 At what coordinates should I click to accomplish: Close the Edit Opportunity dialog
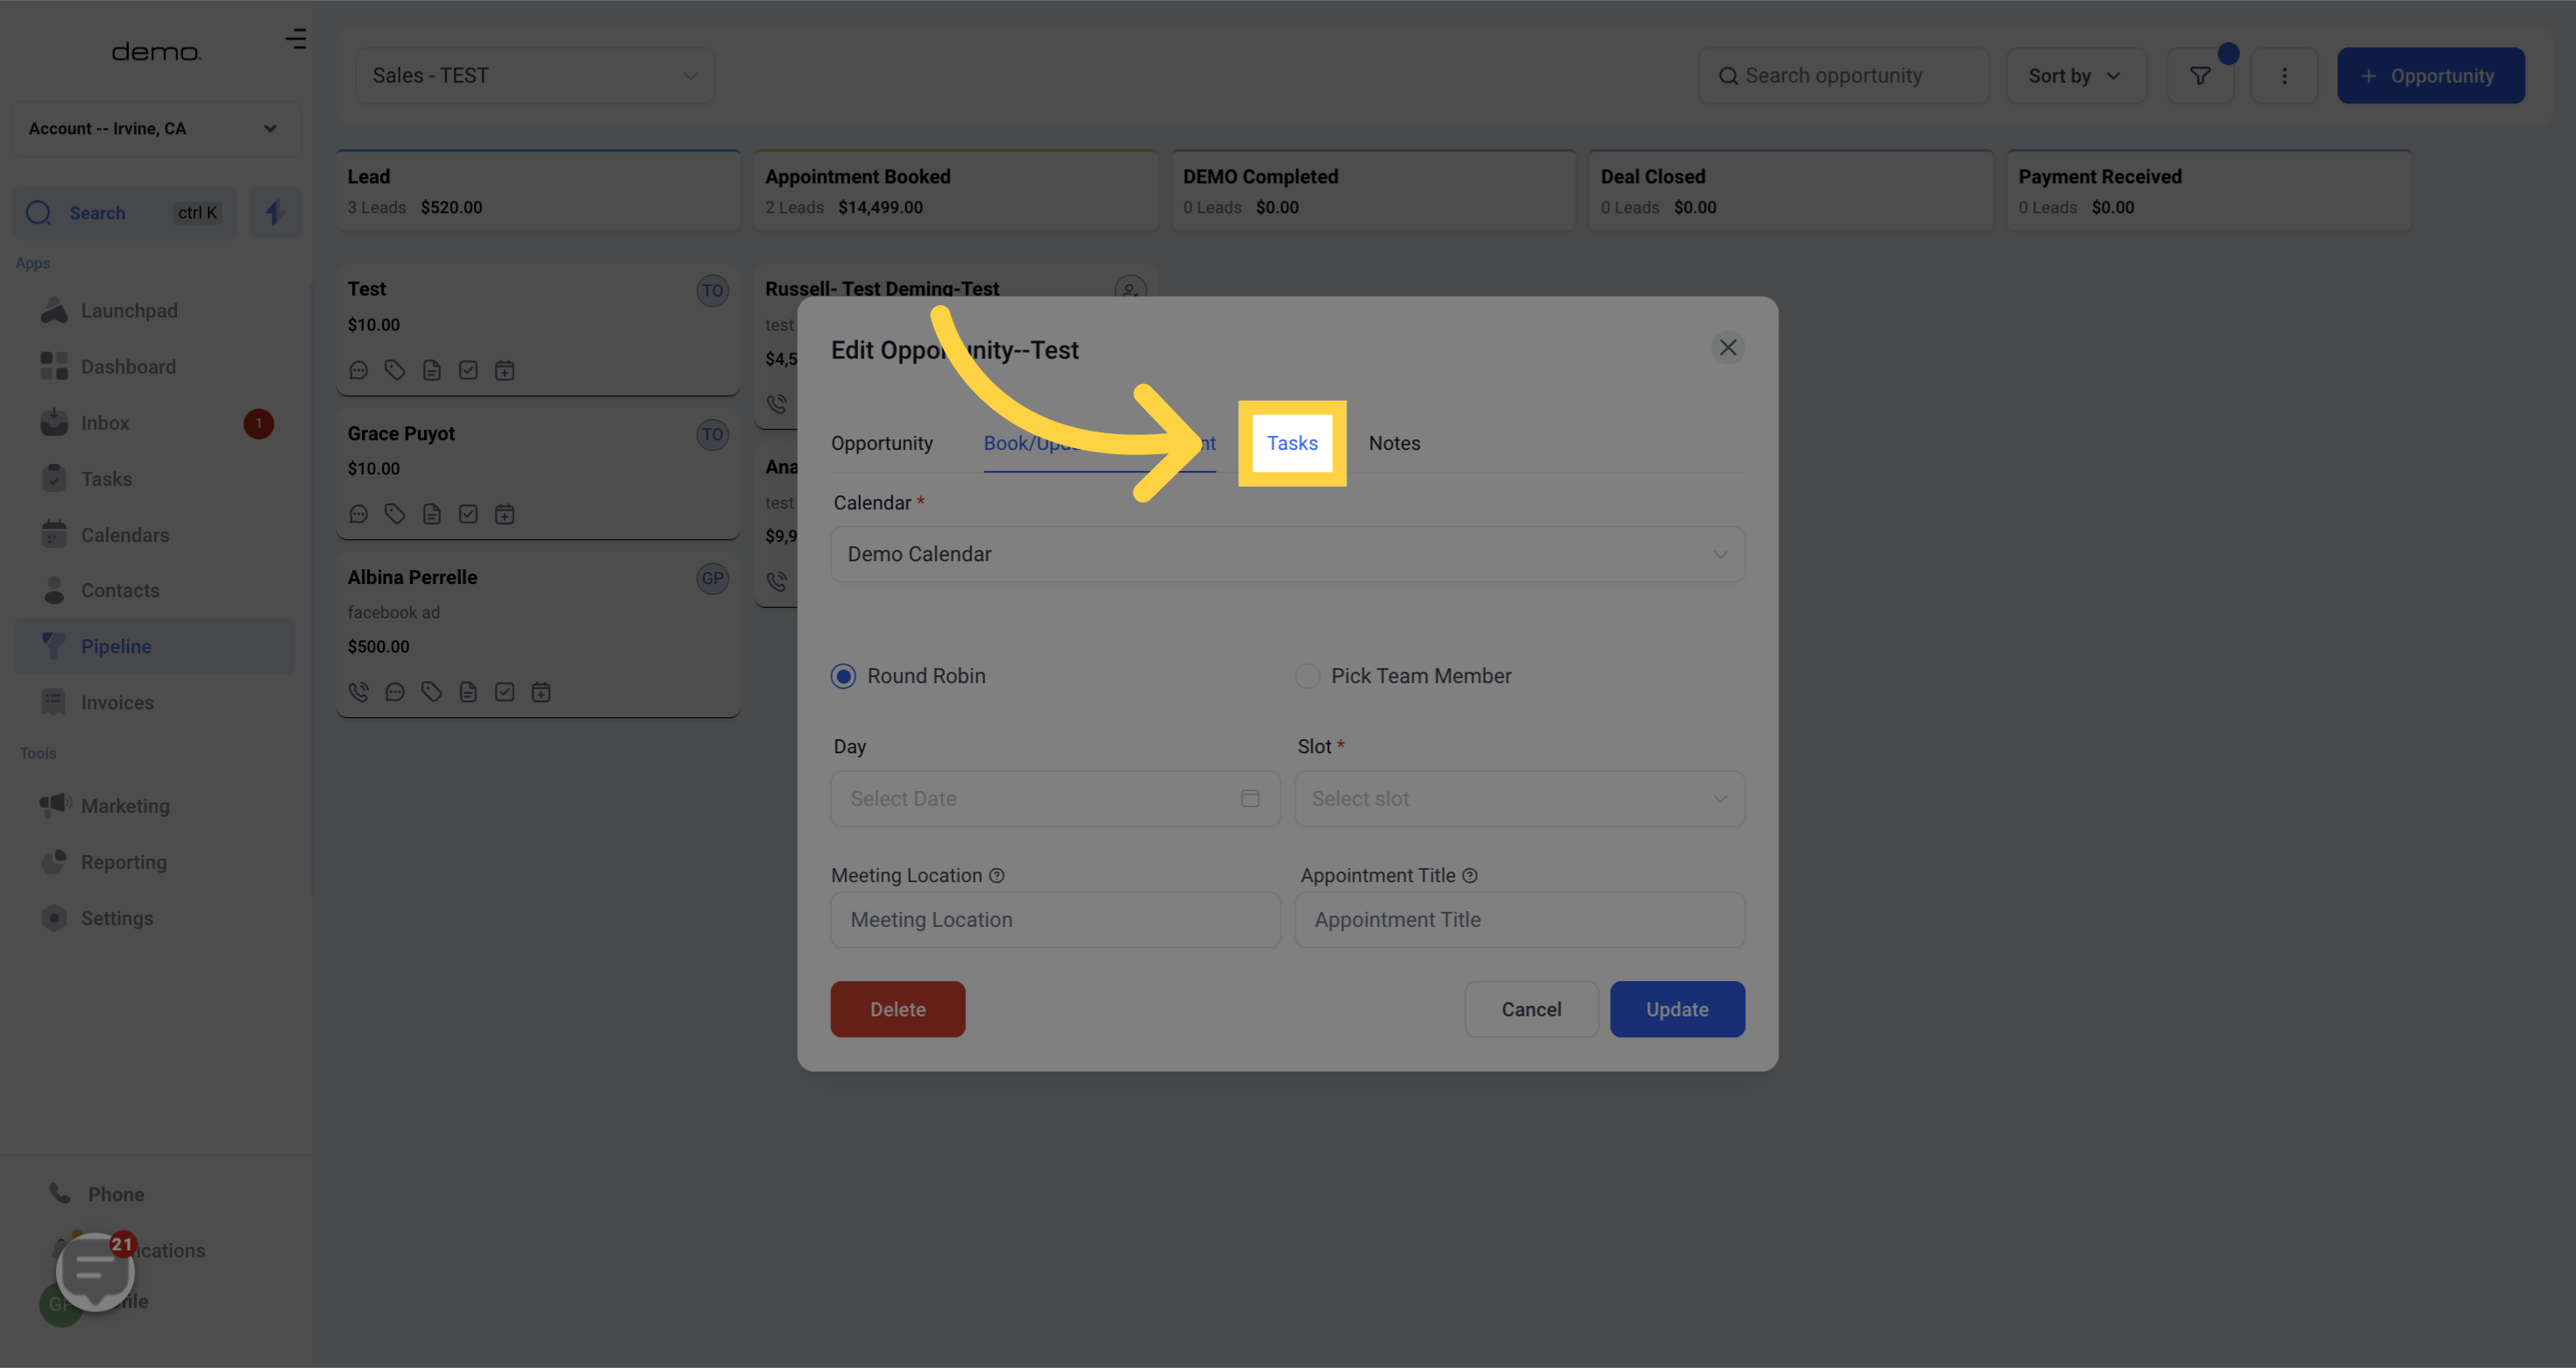coord(1727,347)
